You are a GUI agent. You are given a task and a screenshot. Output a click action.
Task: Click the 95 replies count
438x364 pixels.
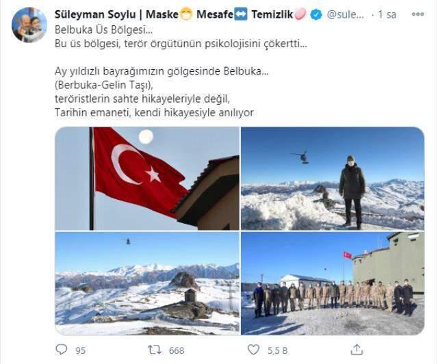point(81,350)
